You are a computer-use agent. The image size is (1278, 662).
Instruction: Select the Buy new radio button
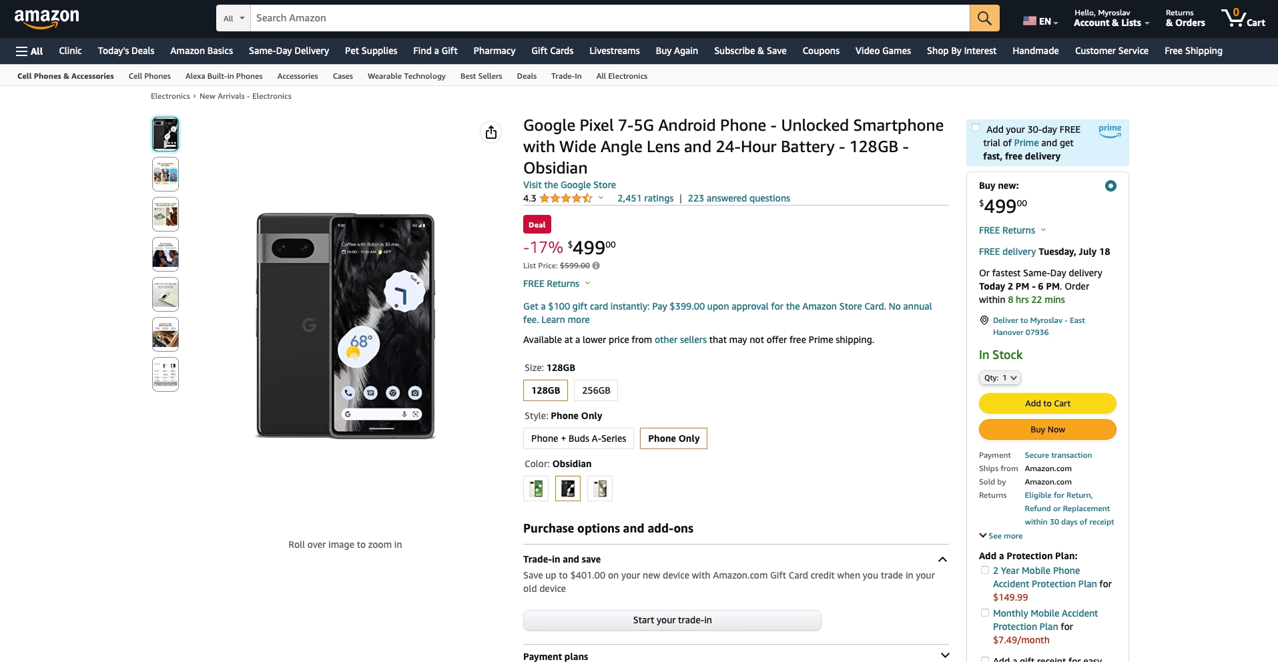click(1110, 186)
